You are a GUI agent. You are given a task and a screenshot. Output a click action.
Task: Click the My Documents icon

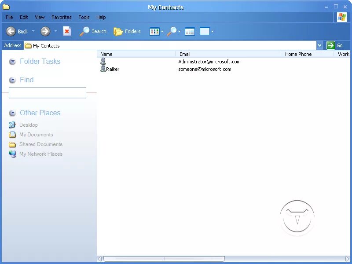pos(12,135)
